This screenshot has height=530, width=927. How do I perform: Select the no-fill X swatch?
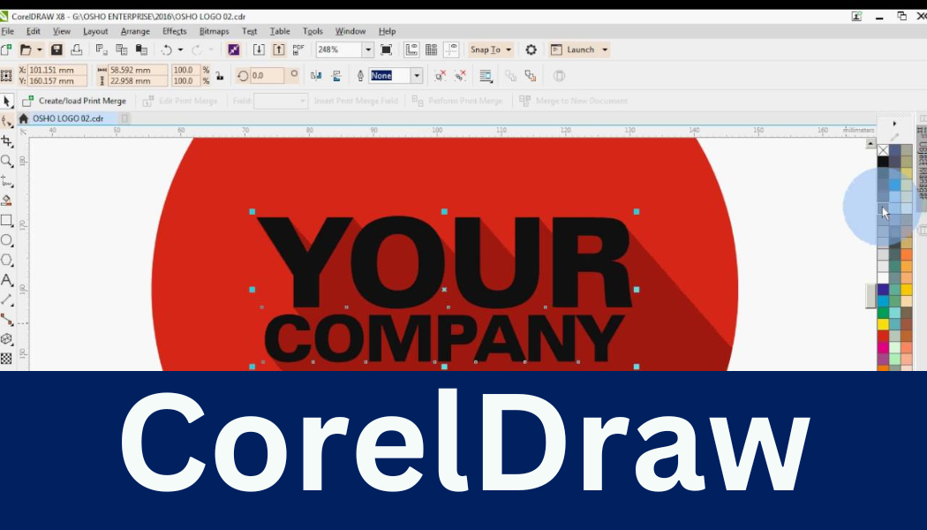(883, 150)
